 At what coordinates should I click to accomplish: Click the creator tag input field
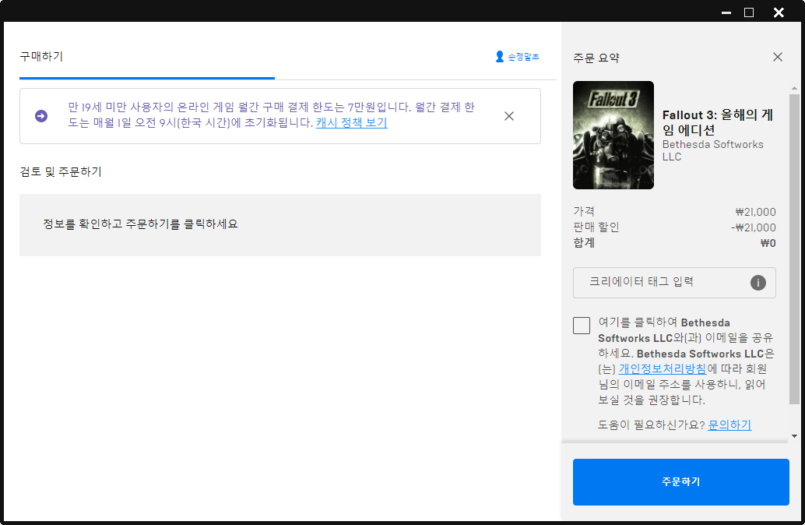pos(674,283)
